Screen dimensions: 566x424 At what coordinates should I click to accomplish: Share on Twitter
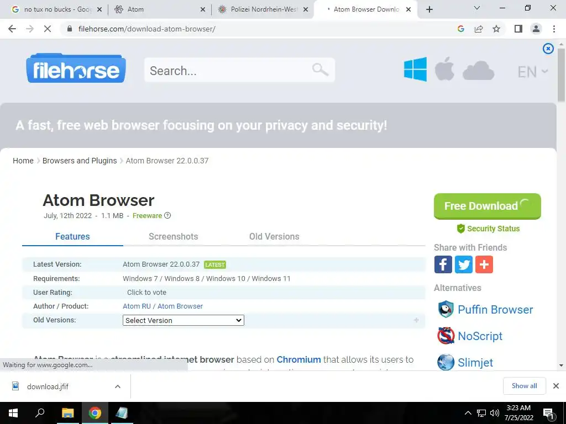(464, 264)
